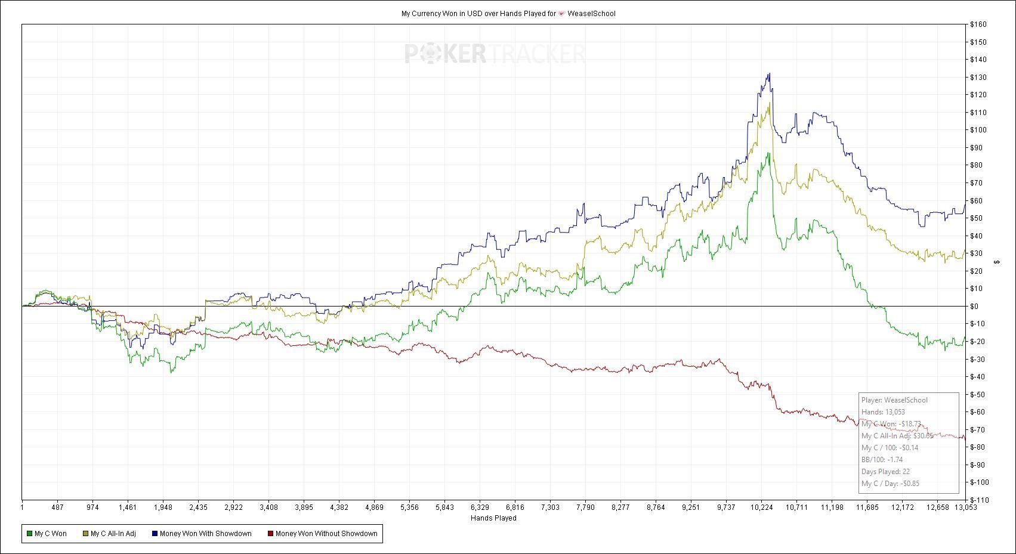
Task: Click the '4,382' x-axis tick label
Action: (339, 507)
